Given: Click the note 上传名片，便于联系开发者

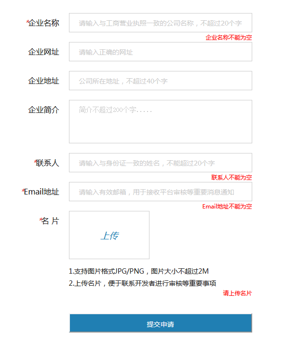Looking at the screenshot, I should pos(142,283).
